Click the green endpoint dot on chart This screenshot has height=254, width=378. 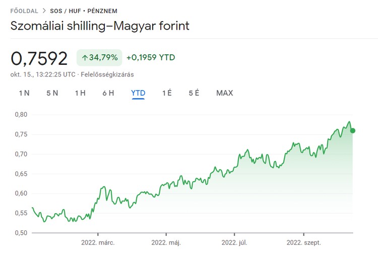pos(353,131)
